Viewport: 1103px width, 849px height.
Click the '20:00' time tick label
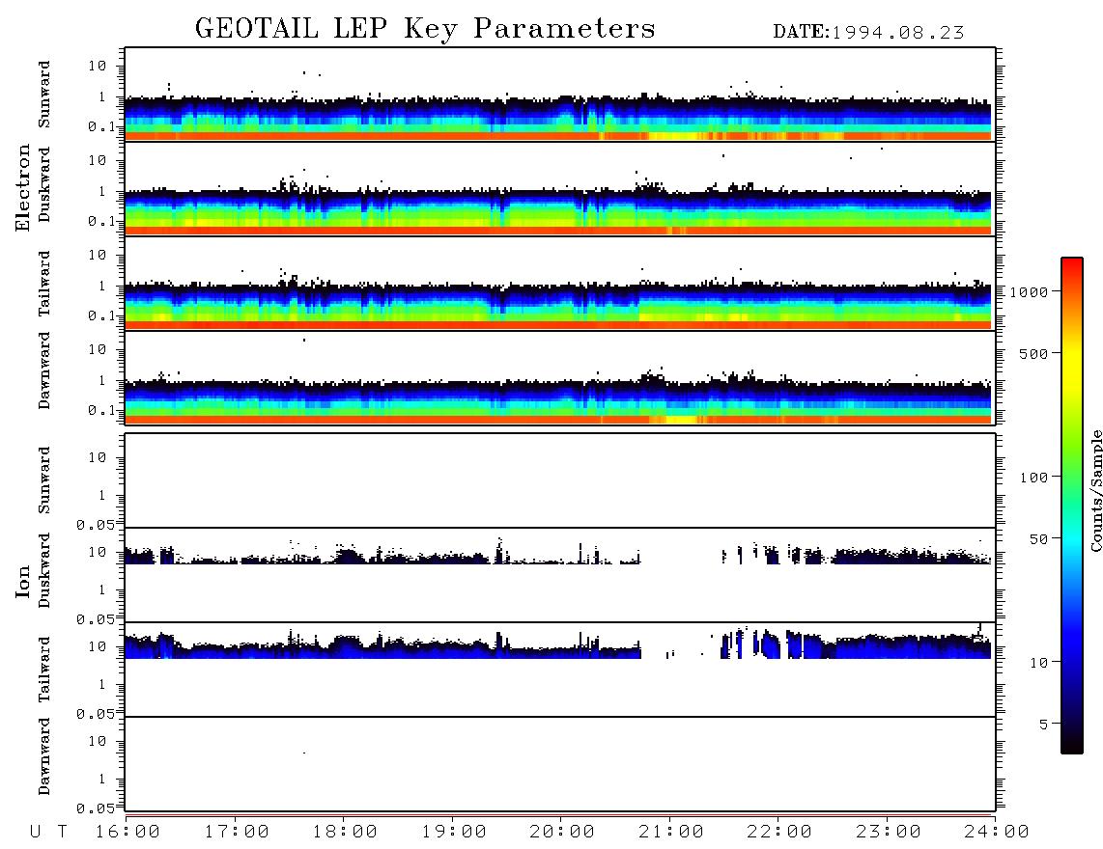562,832
